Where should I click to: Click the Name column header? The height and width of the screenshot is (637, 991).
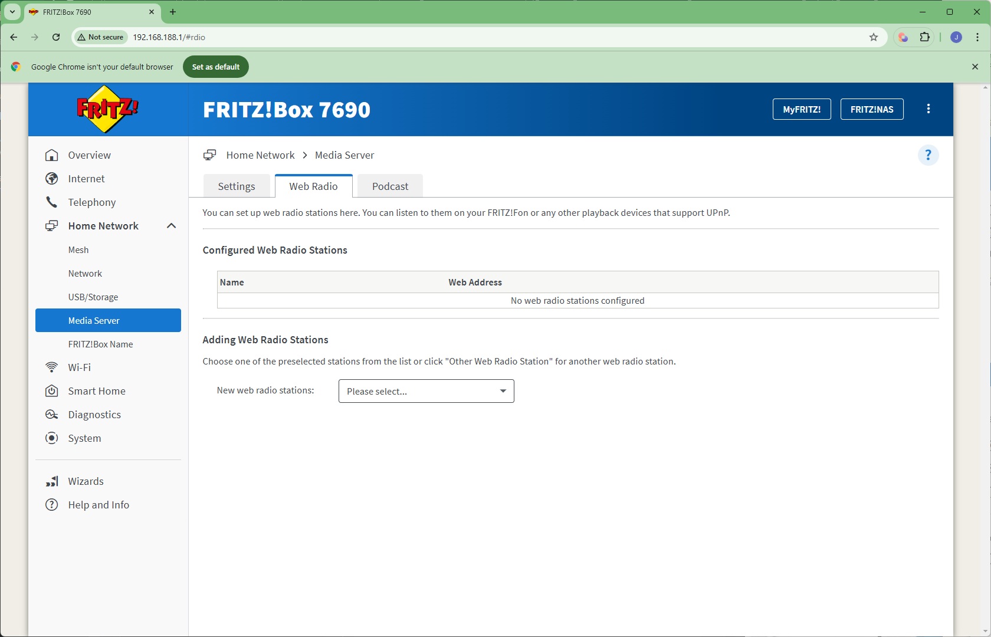(232, 283)
